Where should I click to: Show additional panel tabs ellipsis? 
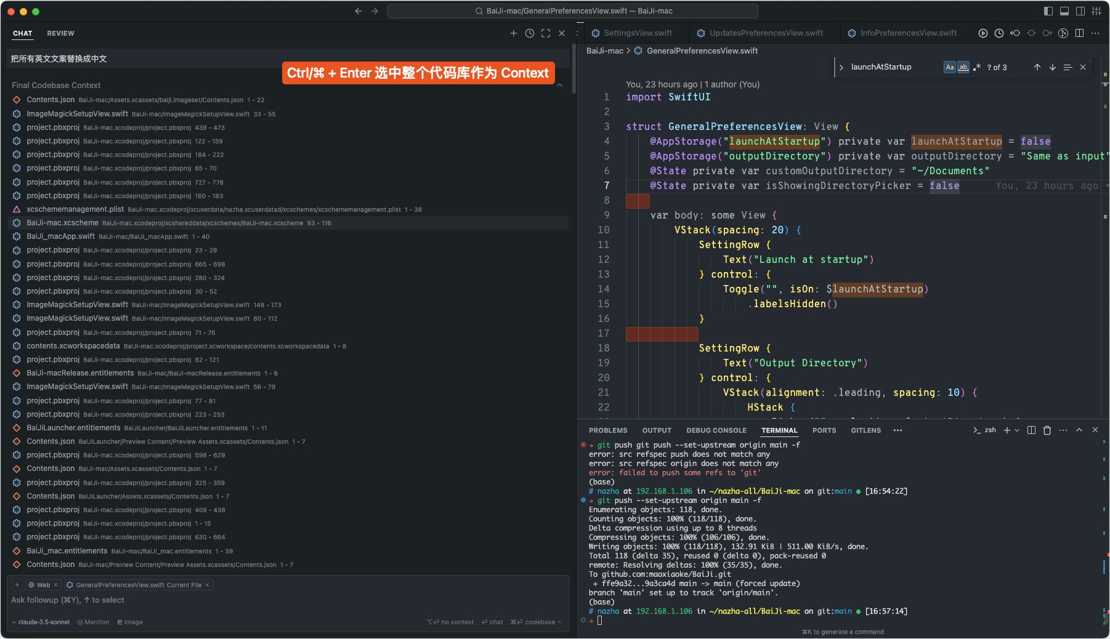pos(898,430)
